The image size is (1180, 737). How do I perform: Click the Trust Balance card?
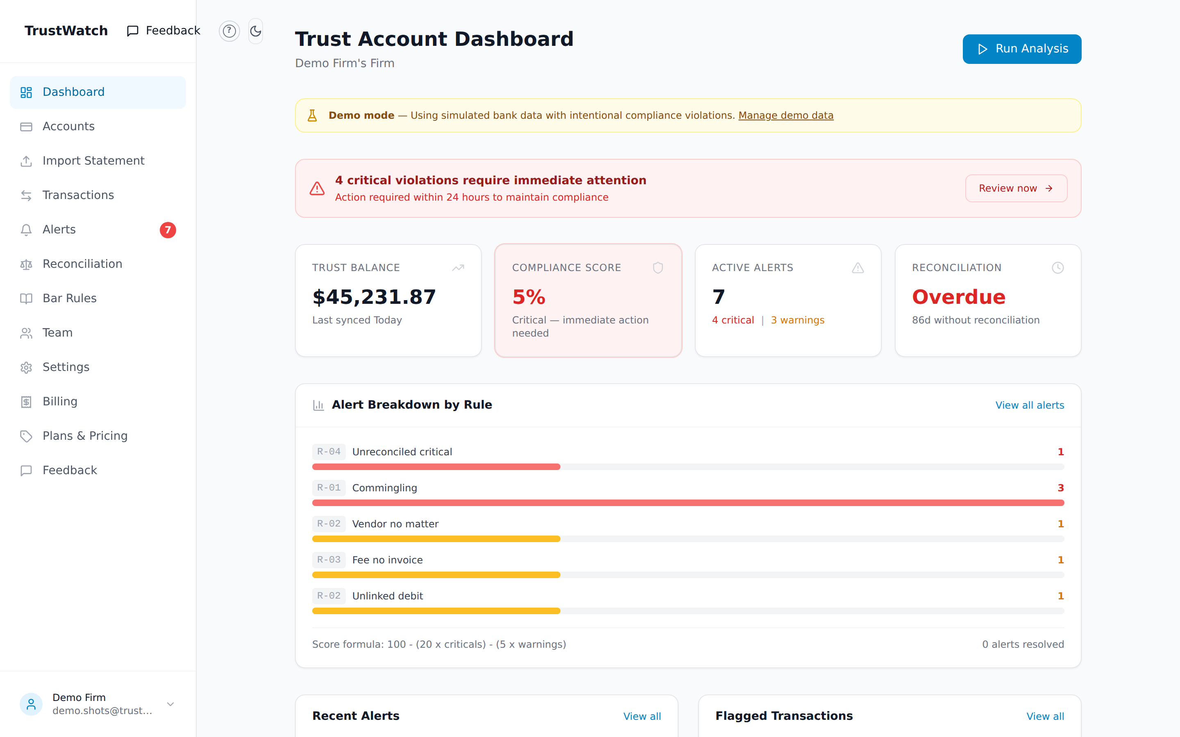pos(388,300)
